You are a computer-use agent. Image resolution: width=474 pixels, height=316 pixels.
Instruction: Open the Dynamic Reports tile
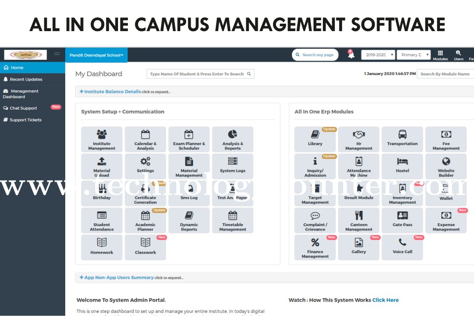pyautogui.click(x=189, y=220)
